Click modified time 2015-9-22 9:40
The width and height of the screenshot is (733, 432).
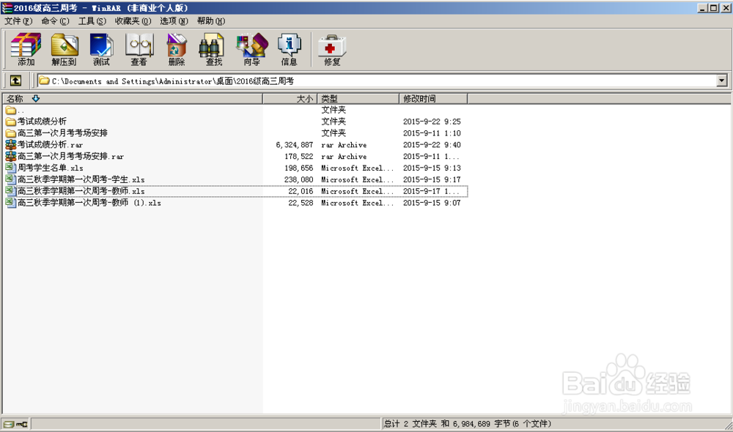pos(432,145)
